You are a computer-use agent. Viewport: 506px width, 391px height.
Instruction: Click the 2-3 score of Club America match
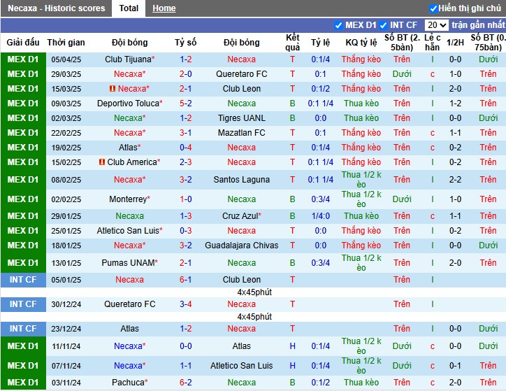[185, 162]
